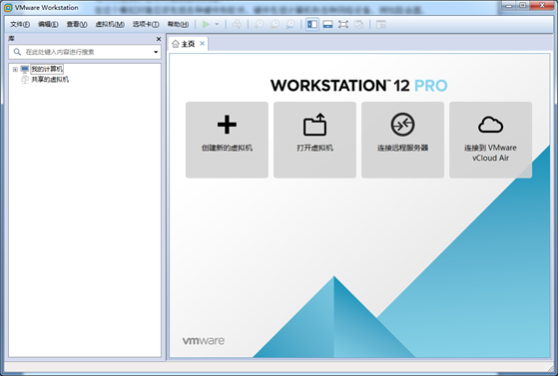Open the power options dropdown arrow
Image resolution: width=558 pixels, height=376 pixels.
pos(217,24)
